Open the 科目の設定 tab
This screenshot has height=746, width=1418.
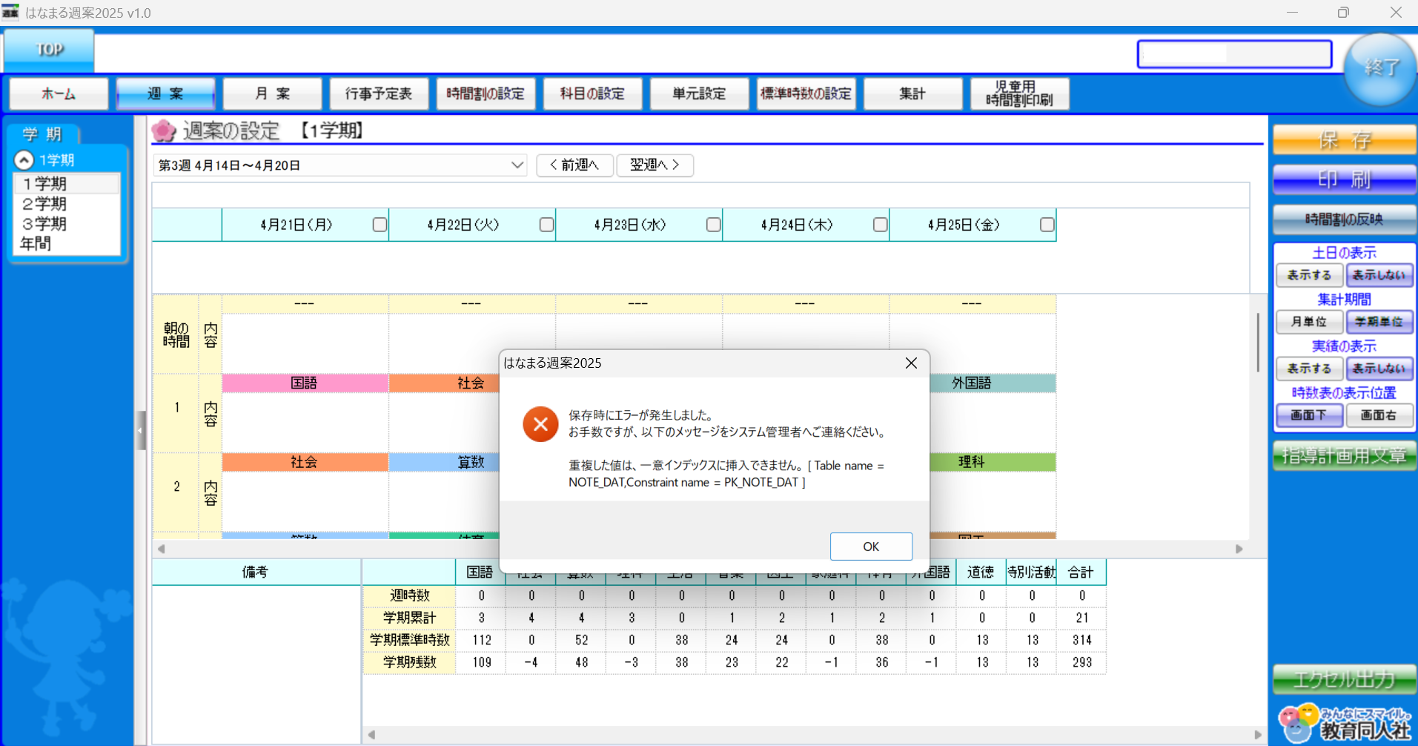click(592, 93)
